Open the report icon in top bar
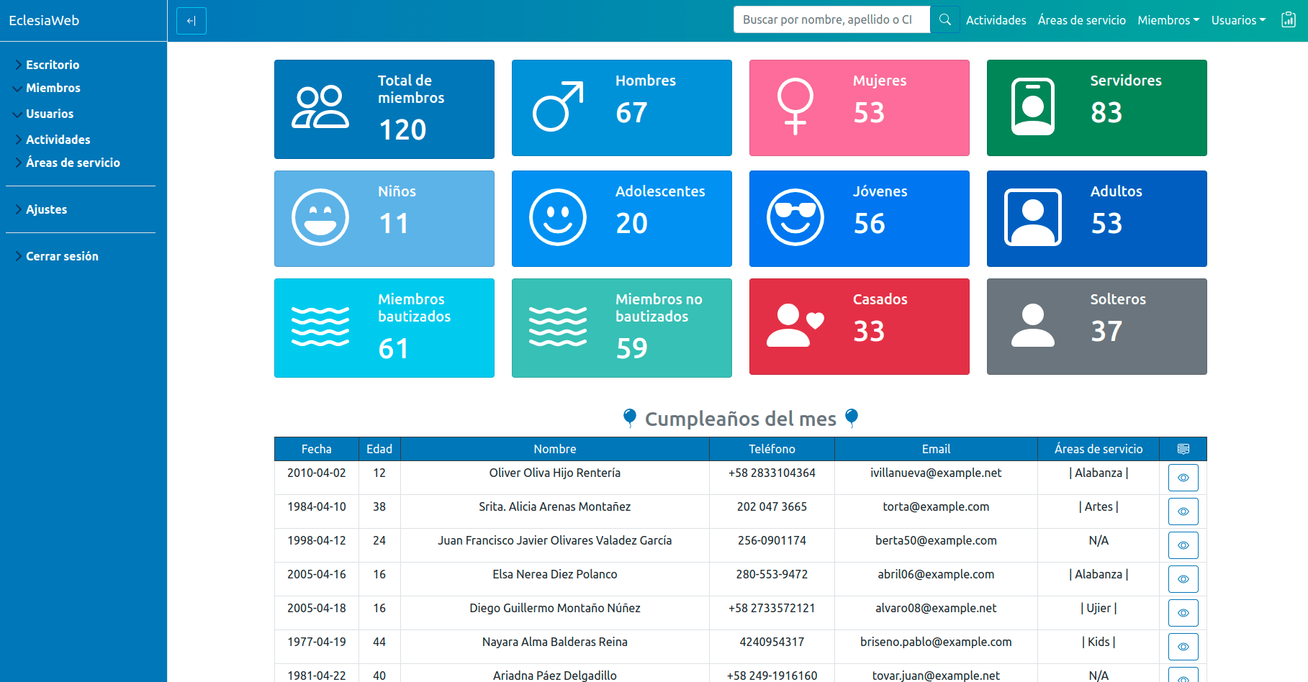The height and width of the screenshot is (682, 1308). pos(1288,20)
